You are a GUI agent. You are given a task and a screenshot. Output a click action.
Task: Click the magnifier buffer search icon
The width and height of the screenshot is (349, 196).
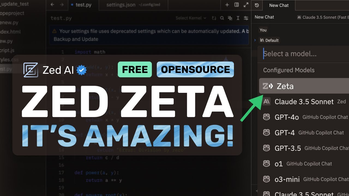point(222,18)
